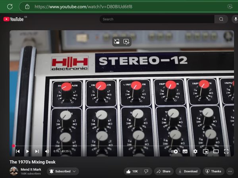Click the video title The 1970's Mixing Desk

[33, 162]
